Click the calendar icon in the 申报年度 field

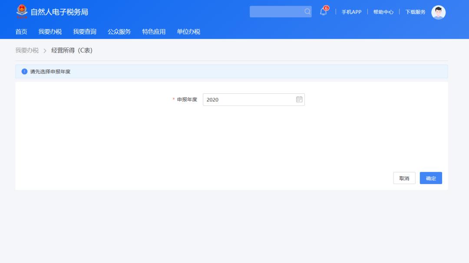(x=298, y=99)
